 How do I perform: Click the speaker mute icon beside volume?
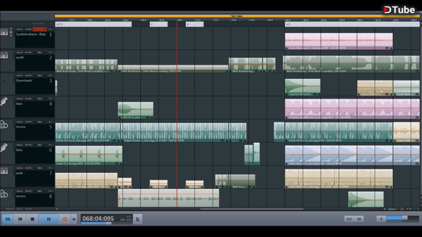click(381, 219)
